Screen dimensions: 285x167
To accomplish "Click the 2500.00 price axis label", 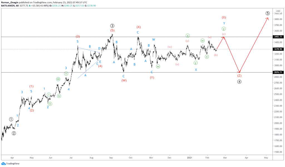I will [278, 94].
